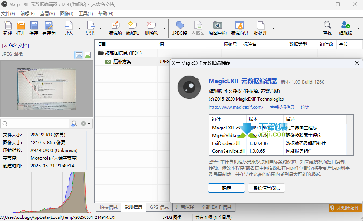Collapse the 缩略图信息 (IFD1) folder
The image size is (363, 221).
(x=100, y=53)
